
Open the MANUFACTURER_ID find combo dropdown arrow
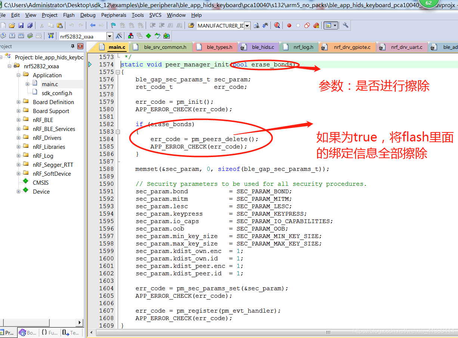(247, 25)
